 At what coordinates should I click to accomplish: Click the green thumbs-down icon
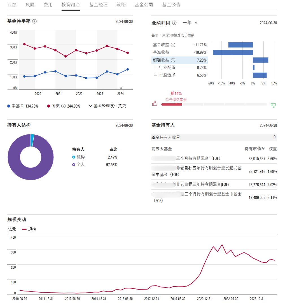tap(273, 105)
